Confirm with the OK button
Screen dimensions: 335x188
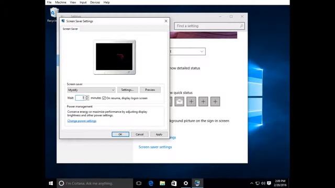(x=120, y=134)
